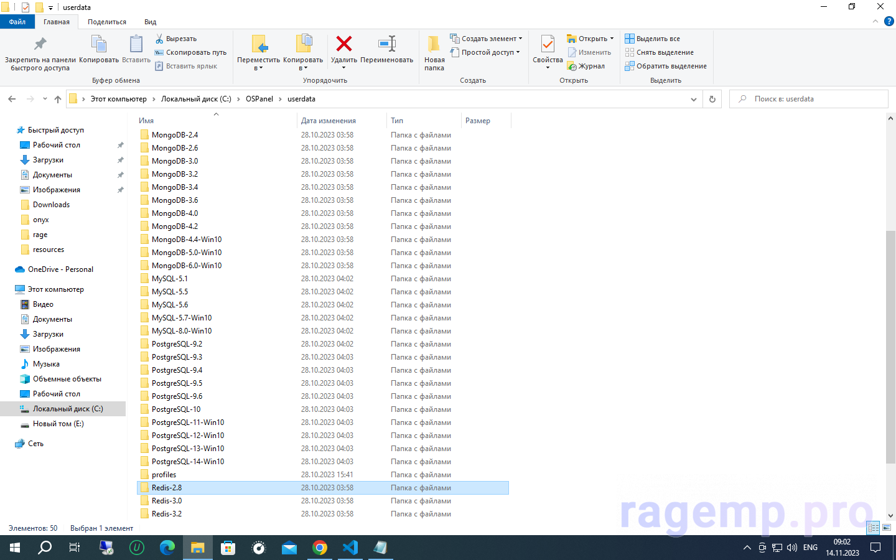Switch to the Share (Поделиться) ribbon tab

(107, 22)
